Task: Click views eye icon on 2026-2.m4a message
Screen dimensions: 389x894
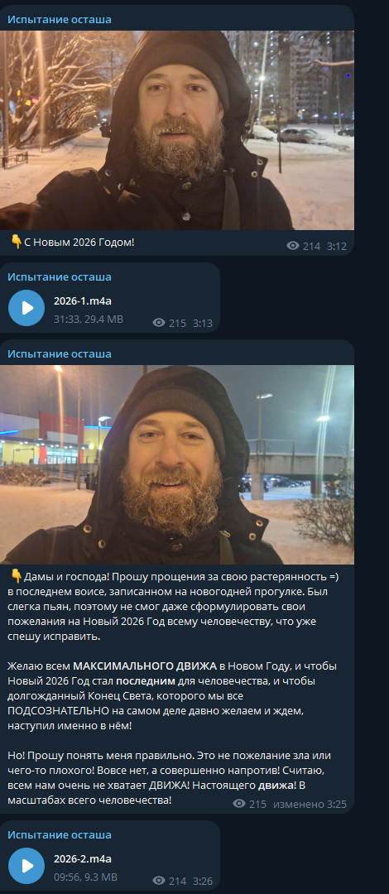Action: [x=159, y=880]
